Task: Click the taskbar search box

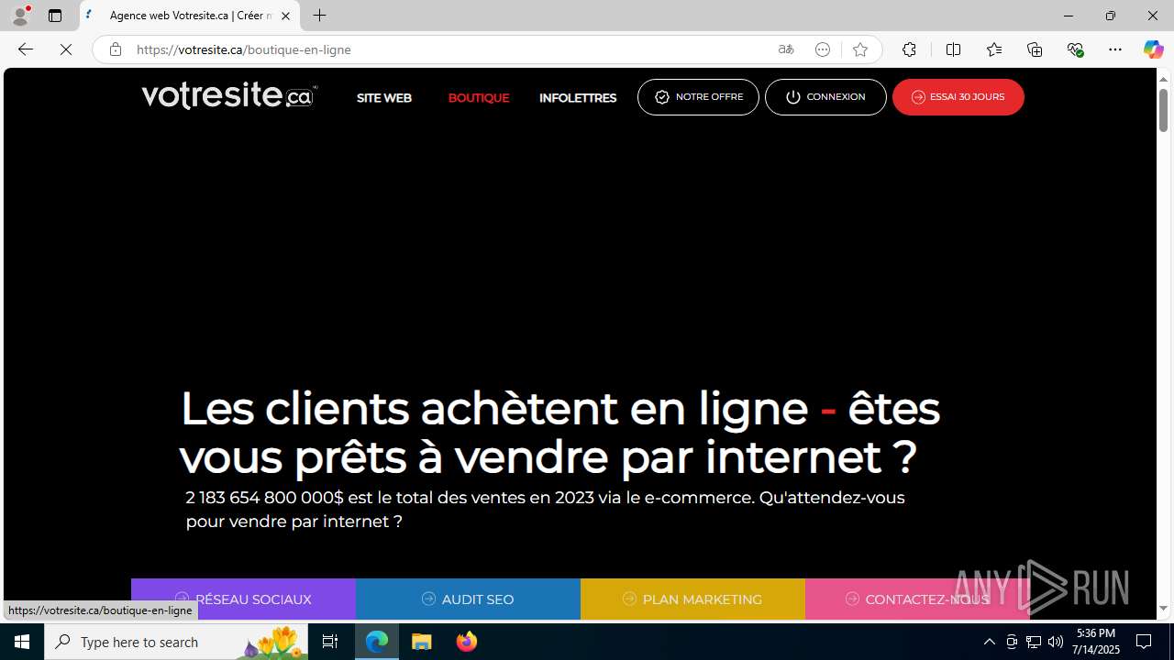Action: coord(177,642)
